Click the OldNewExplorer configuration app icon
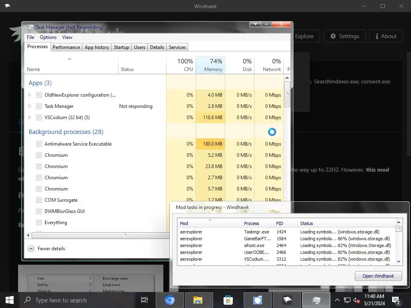 [39, 95]
